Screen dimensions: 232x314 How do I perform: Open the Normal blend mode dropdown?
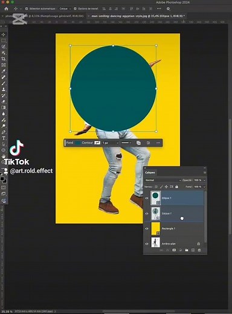[x=163, y=180]
